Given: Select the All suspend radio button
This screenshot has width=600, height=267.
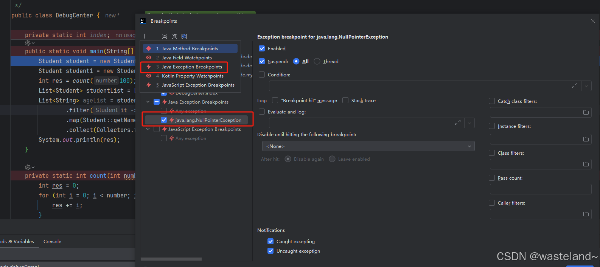Looking at the screenshot, I should point(296,61).
